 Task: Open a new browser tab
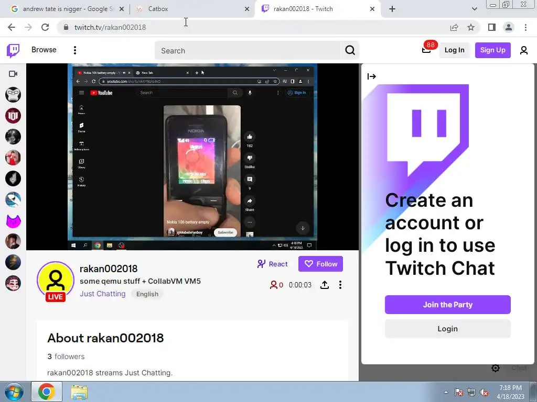(x=392, y=9)
